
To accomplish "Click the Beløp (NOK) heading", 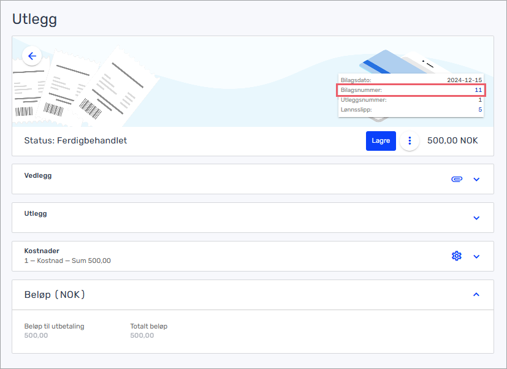I will (x=55, y=295).
